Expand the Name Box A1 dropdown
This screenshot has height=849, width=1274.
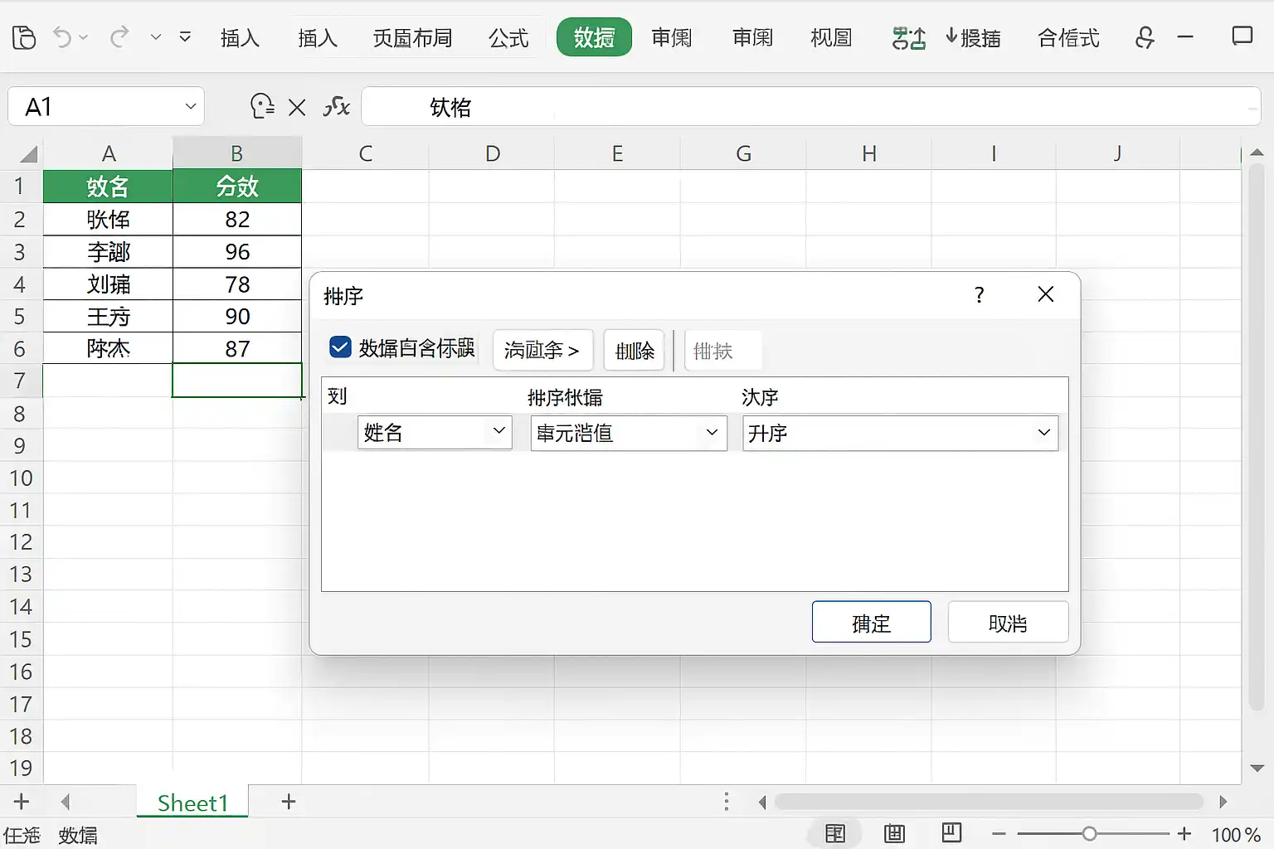click(190, 107)
